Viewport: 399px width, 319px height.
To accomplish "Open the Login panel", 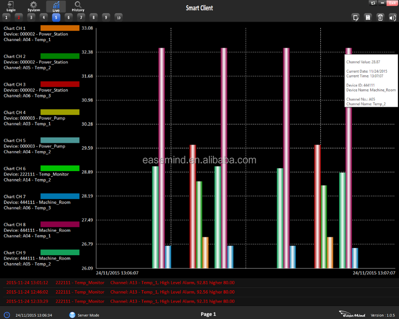I will 11,6.
